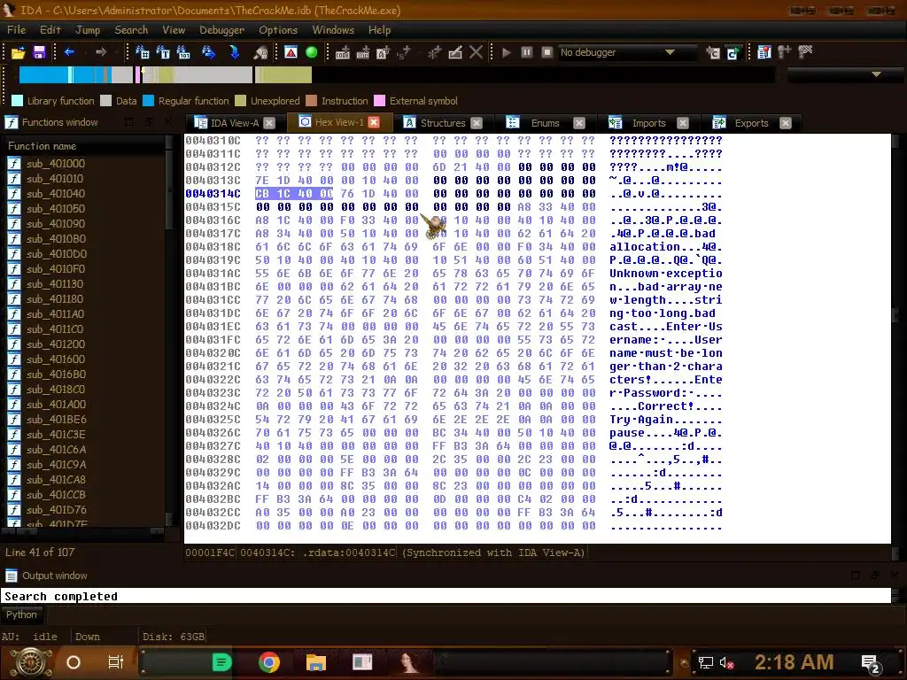Click the convert to code toolbar icon
The width and height of the screenshot is (907, 680).
click(x=343, y=52)
